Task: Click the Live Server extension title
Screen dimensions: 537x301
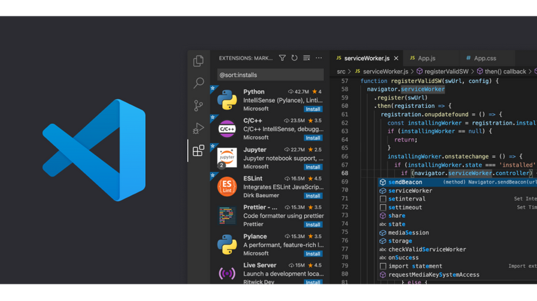Action: click(260, 265)
